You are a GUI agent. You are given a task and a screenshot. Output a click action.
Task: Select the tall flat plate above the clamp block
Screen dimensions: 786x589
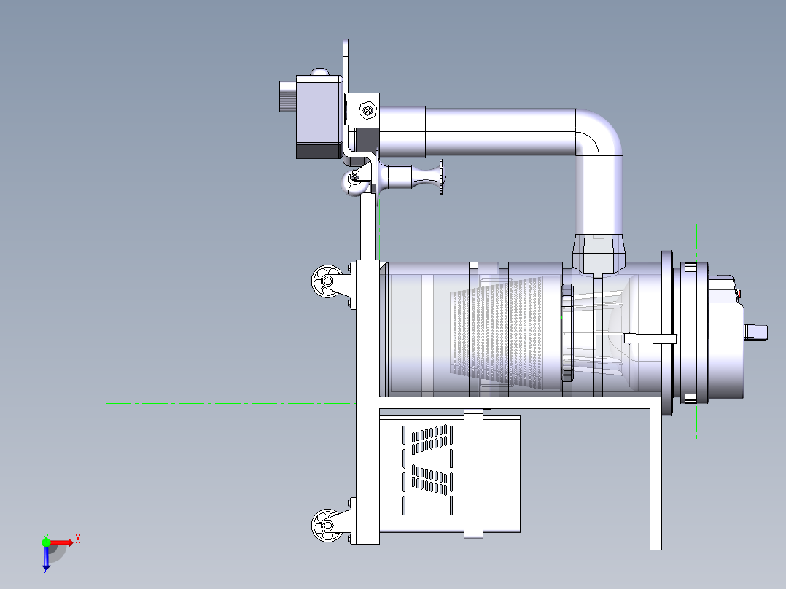(346, 66)
